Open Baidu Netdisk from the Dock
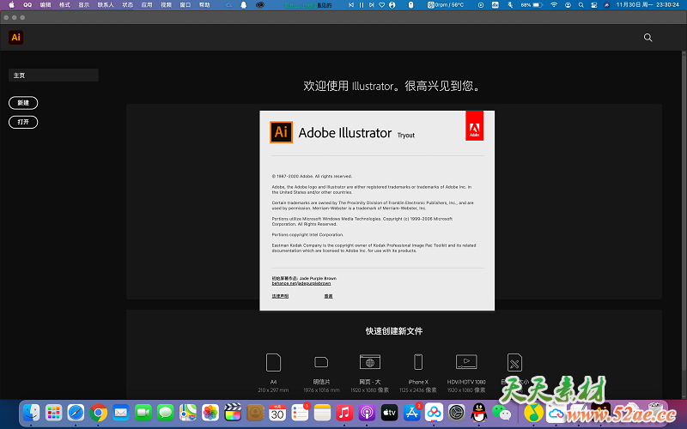 coord(434,413)
